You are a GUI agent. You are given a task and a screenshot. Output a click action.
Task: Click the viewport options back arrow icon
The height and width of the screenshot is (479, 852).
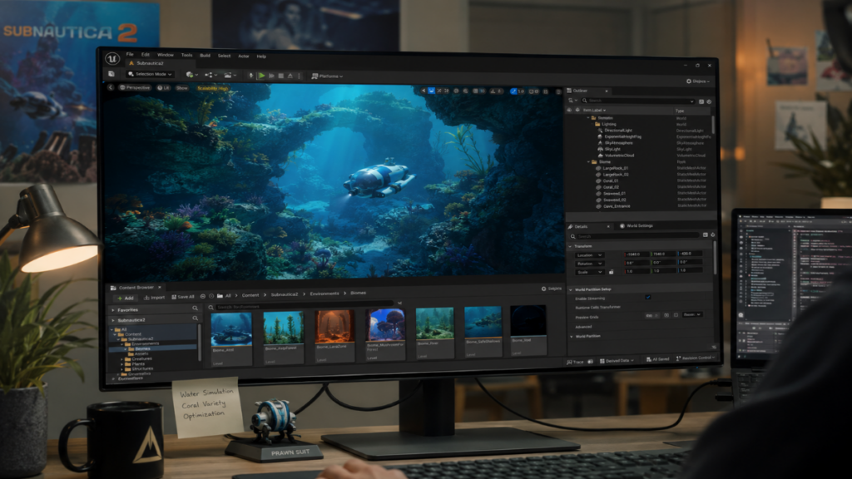[x=111, y=86]
